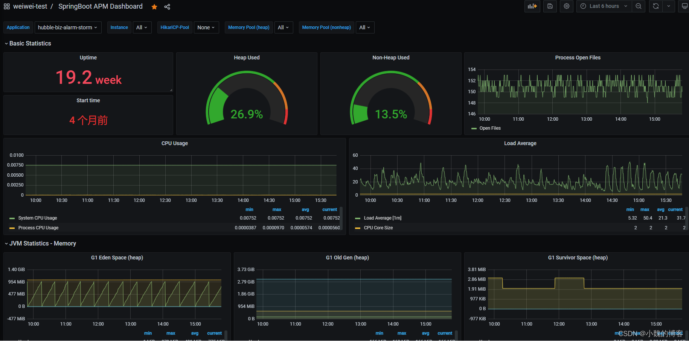689x341 pixels.
Task: Add a new panel to dashboard
Action: pos(532,6)
